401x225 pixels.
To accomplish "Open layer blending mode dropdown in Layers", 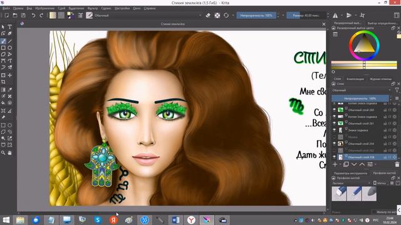I will (362, 90).
